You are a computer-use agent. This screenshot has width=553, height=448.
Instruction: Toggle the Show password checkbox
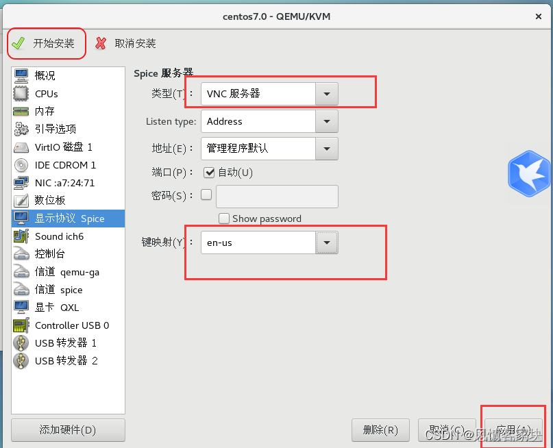pyautogui.click(x=225, y=219)
